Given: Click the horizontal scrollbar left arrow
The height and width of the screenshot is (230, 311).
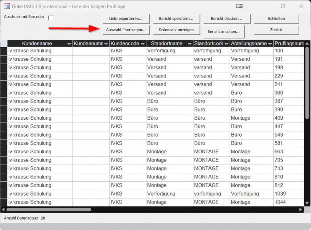Looking at the screenshot, I should coord(4,210).
